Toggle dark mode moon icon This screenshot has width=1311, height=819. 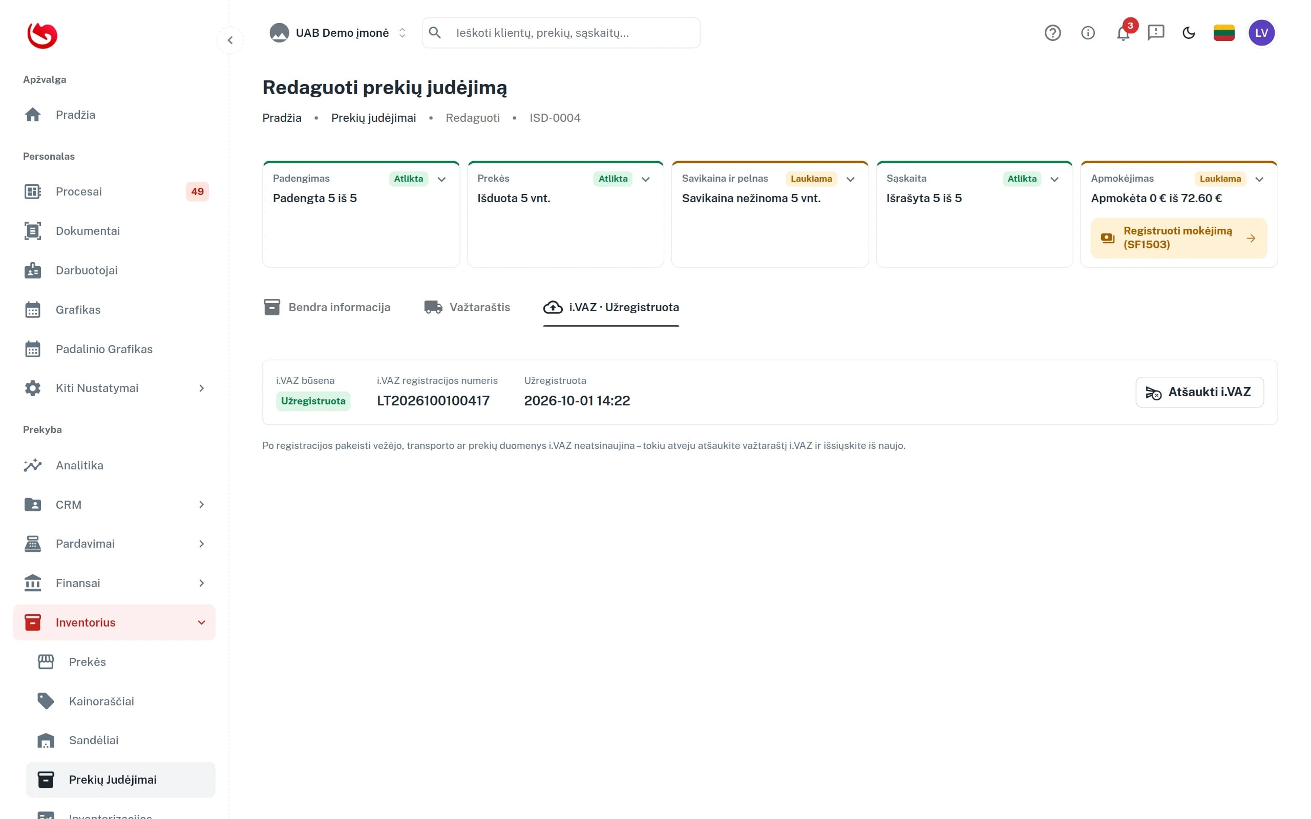[1189, 33]
